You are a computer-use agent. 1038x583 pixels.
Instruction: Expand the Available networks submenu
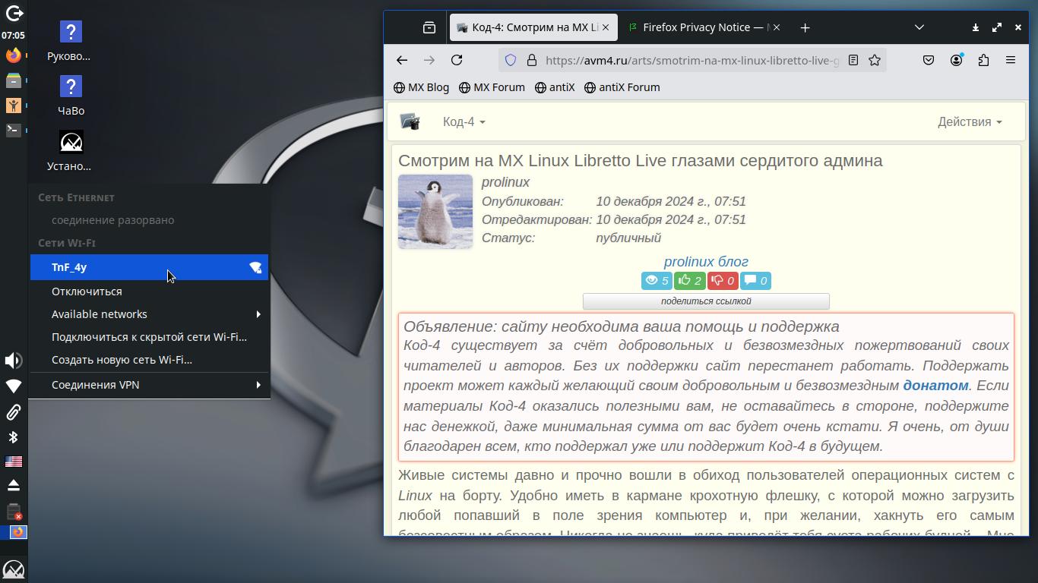point(149,314)
